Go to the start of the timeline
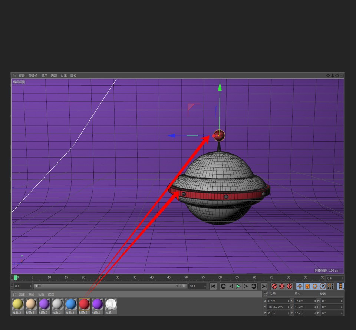356x330 pixels. (x=213, y=286)
